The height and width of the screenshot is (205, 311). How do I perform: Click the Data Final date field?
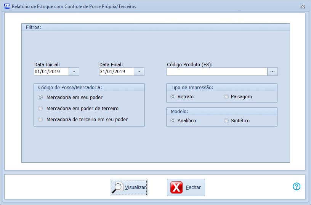116,72
